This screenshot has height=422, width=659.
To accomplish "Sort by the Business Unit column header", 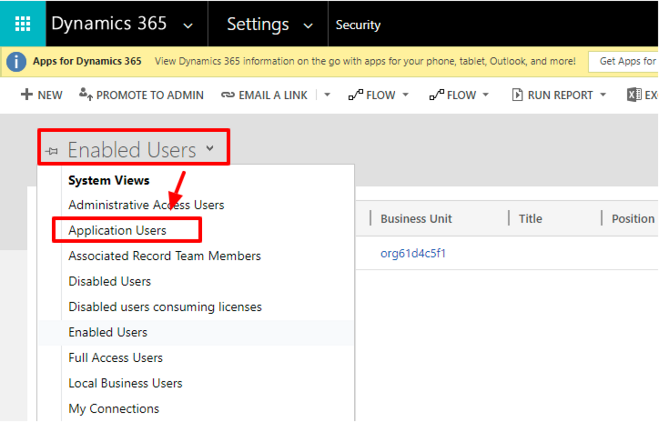I will click(416, 219).
